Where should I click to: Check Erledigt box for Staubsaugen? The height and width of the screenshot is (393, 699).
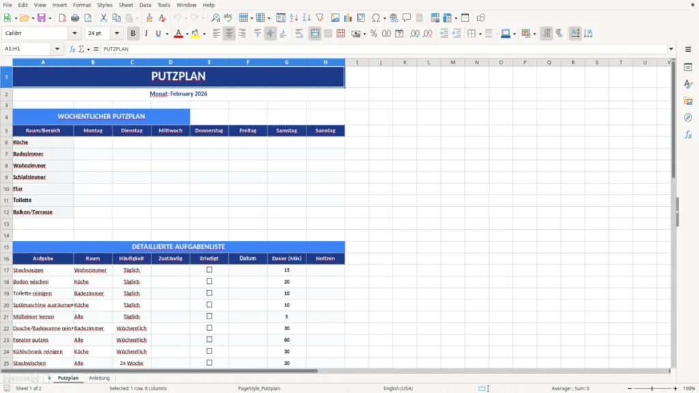tap(209, 270)
